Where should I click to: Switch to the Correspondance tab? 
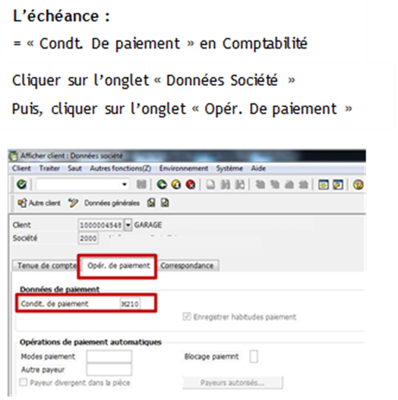point(187,266)
